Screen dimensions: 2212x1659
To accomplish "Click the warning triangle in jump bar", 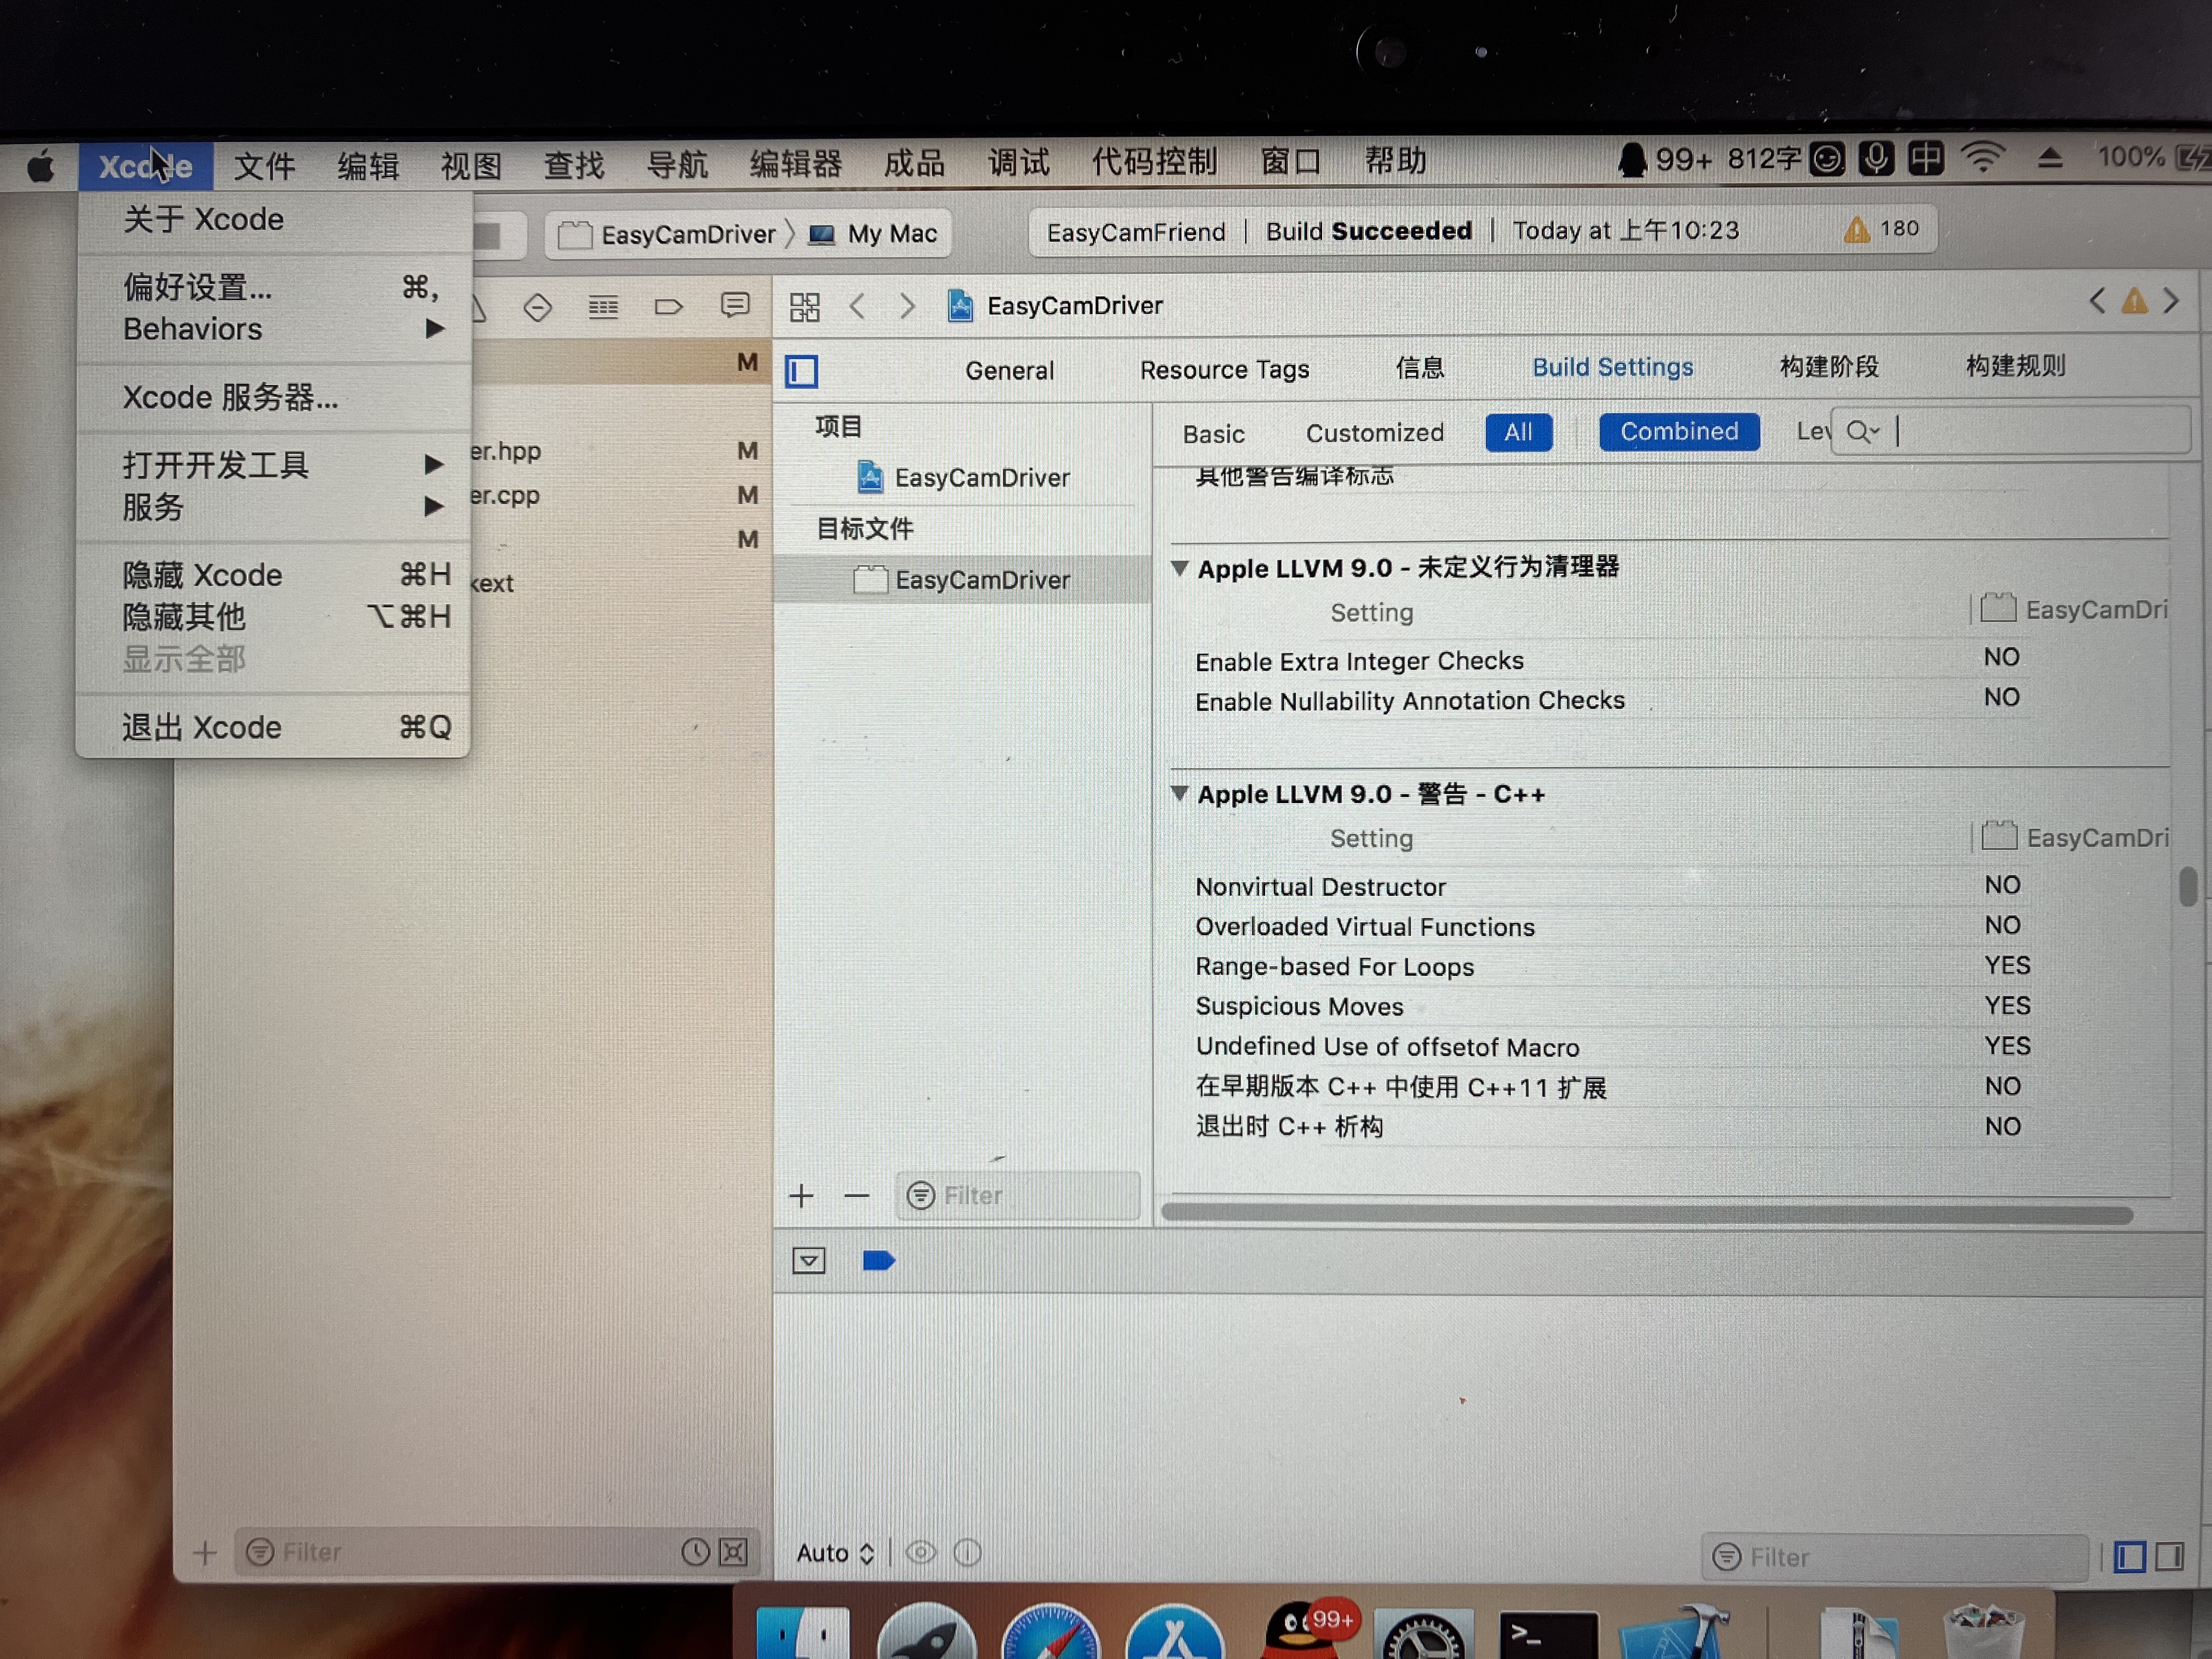I will [2134, 301].
